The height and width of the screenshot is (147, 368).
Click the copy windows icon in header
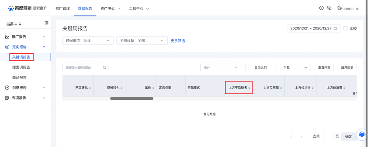[329, 8]
